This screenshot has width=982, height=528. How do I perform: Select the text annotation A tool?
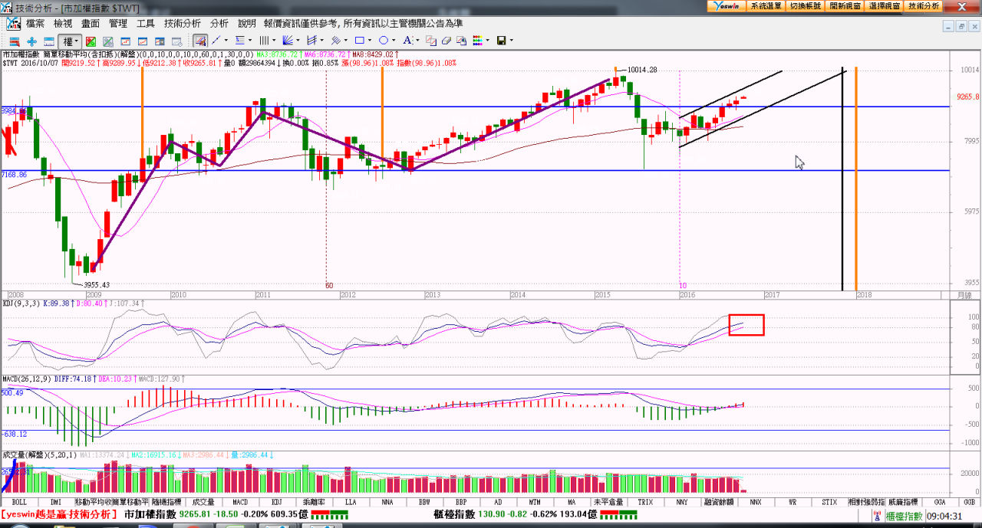407,41
